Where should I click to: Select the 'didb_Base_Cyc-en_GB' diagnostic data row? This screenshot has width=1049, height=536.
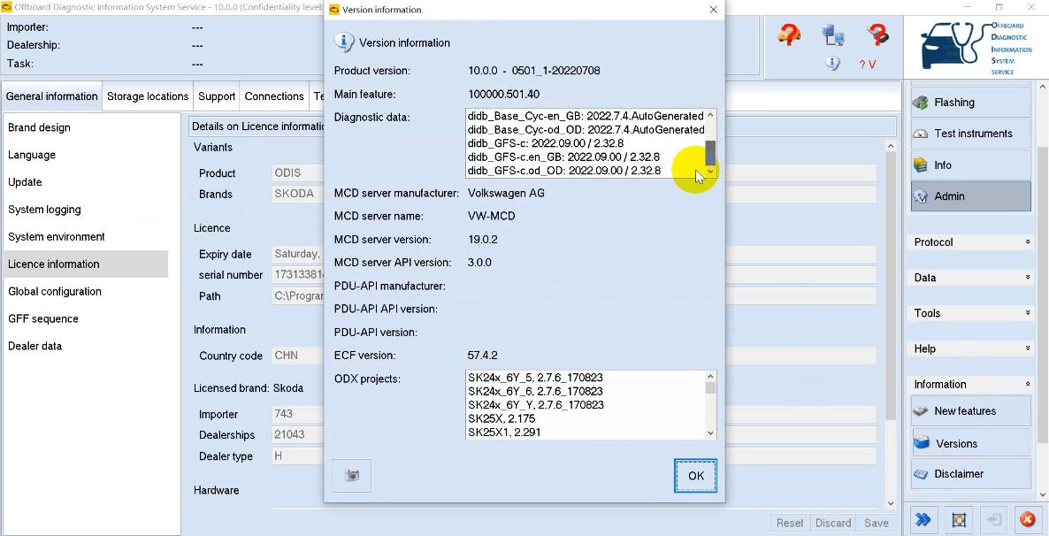coord(586,116)
